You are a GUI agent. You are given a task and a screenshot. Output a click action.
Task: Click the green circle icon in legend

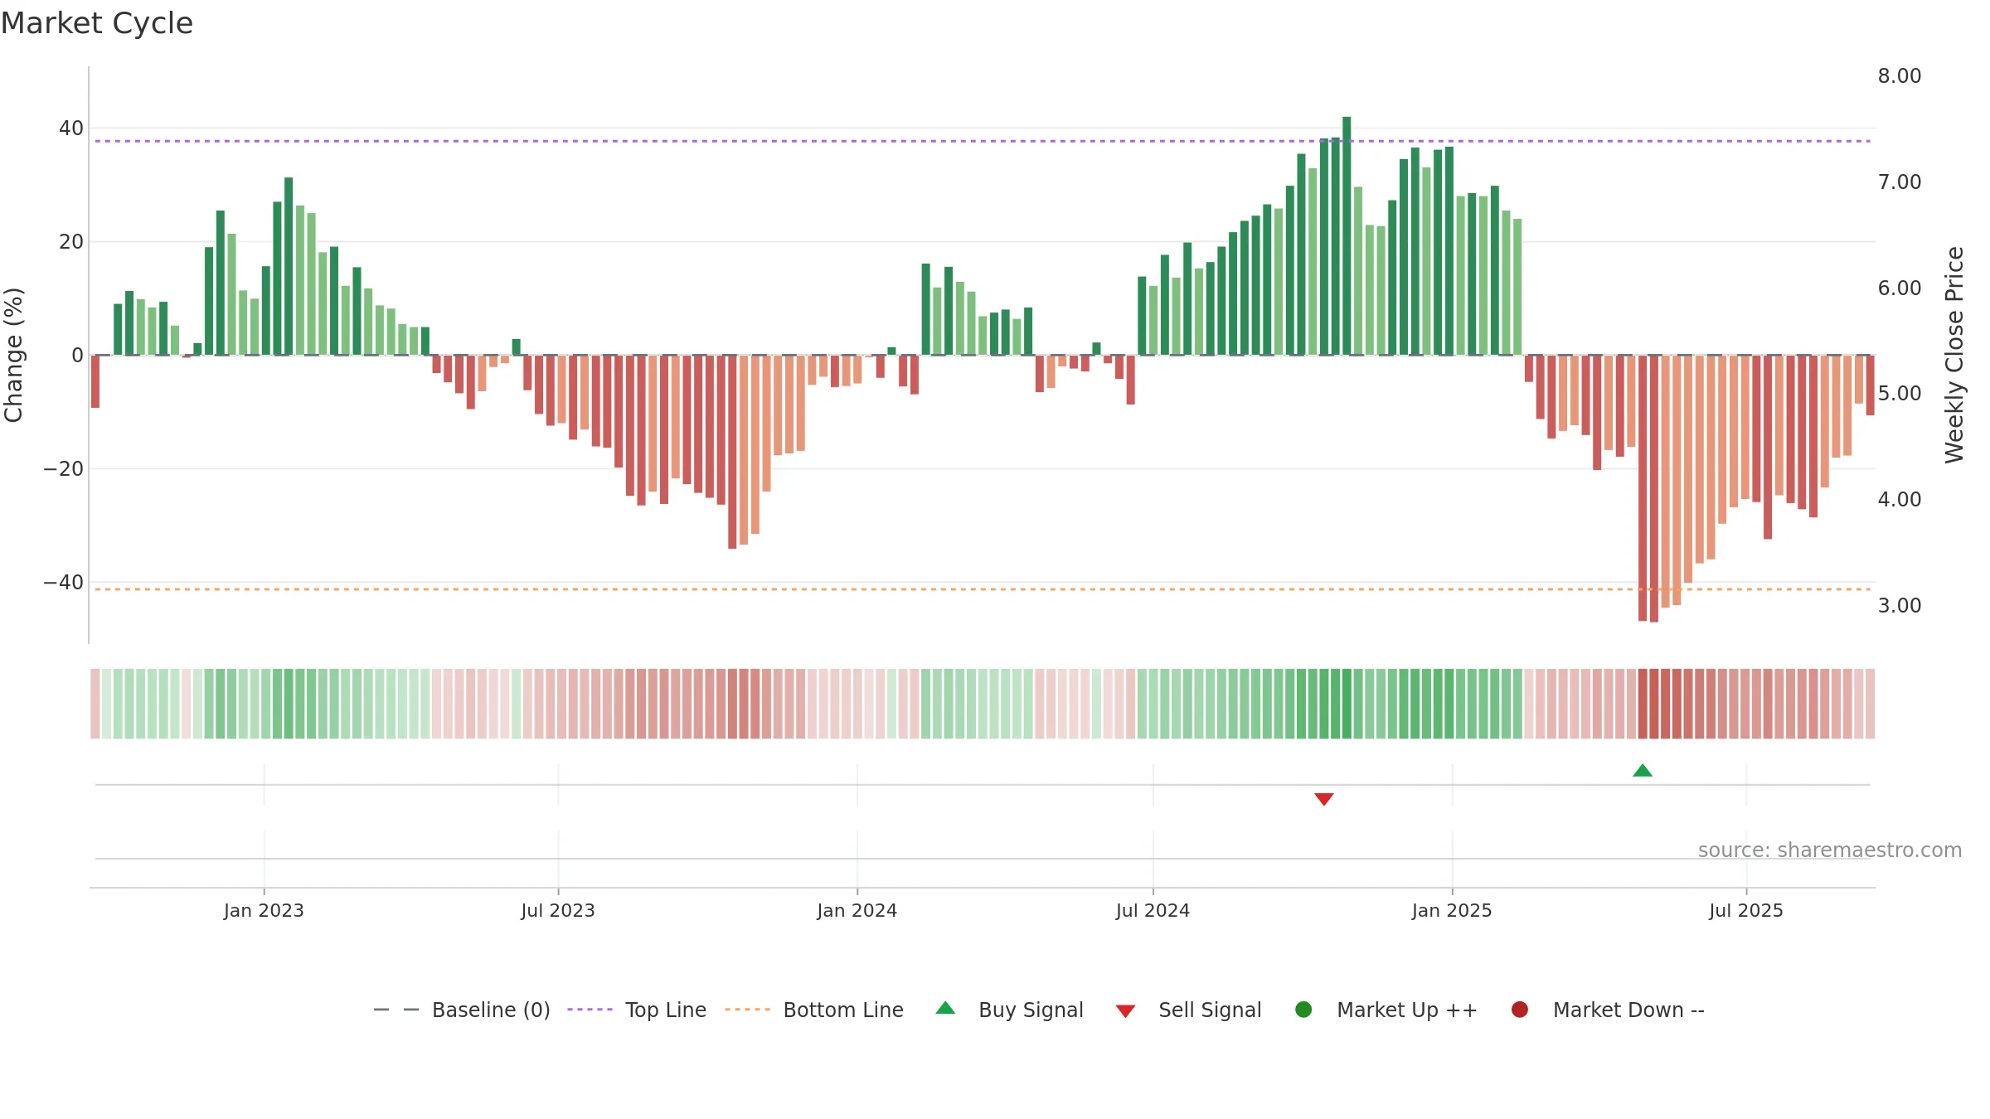(x=1303, y=1010)
